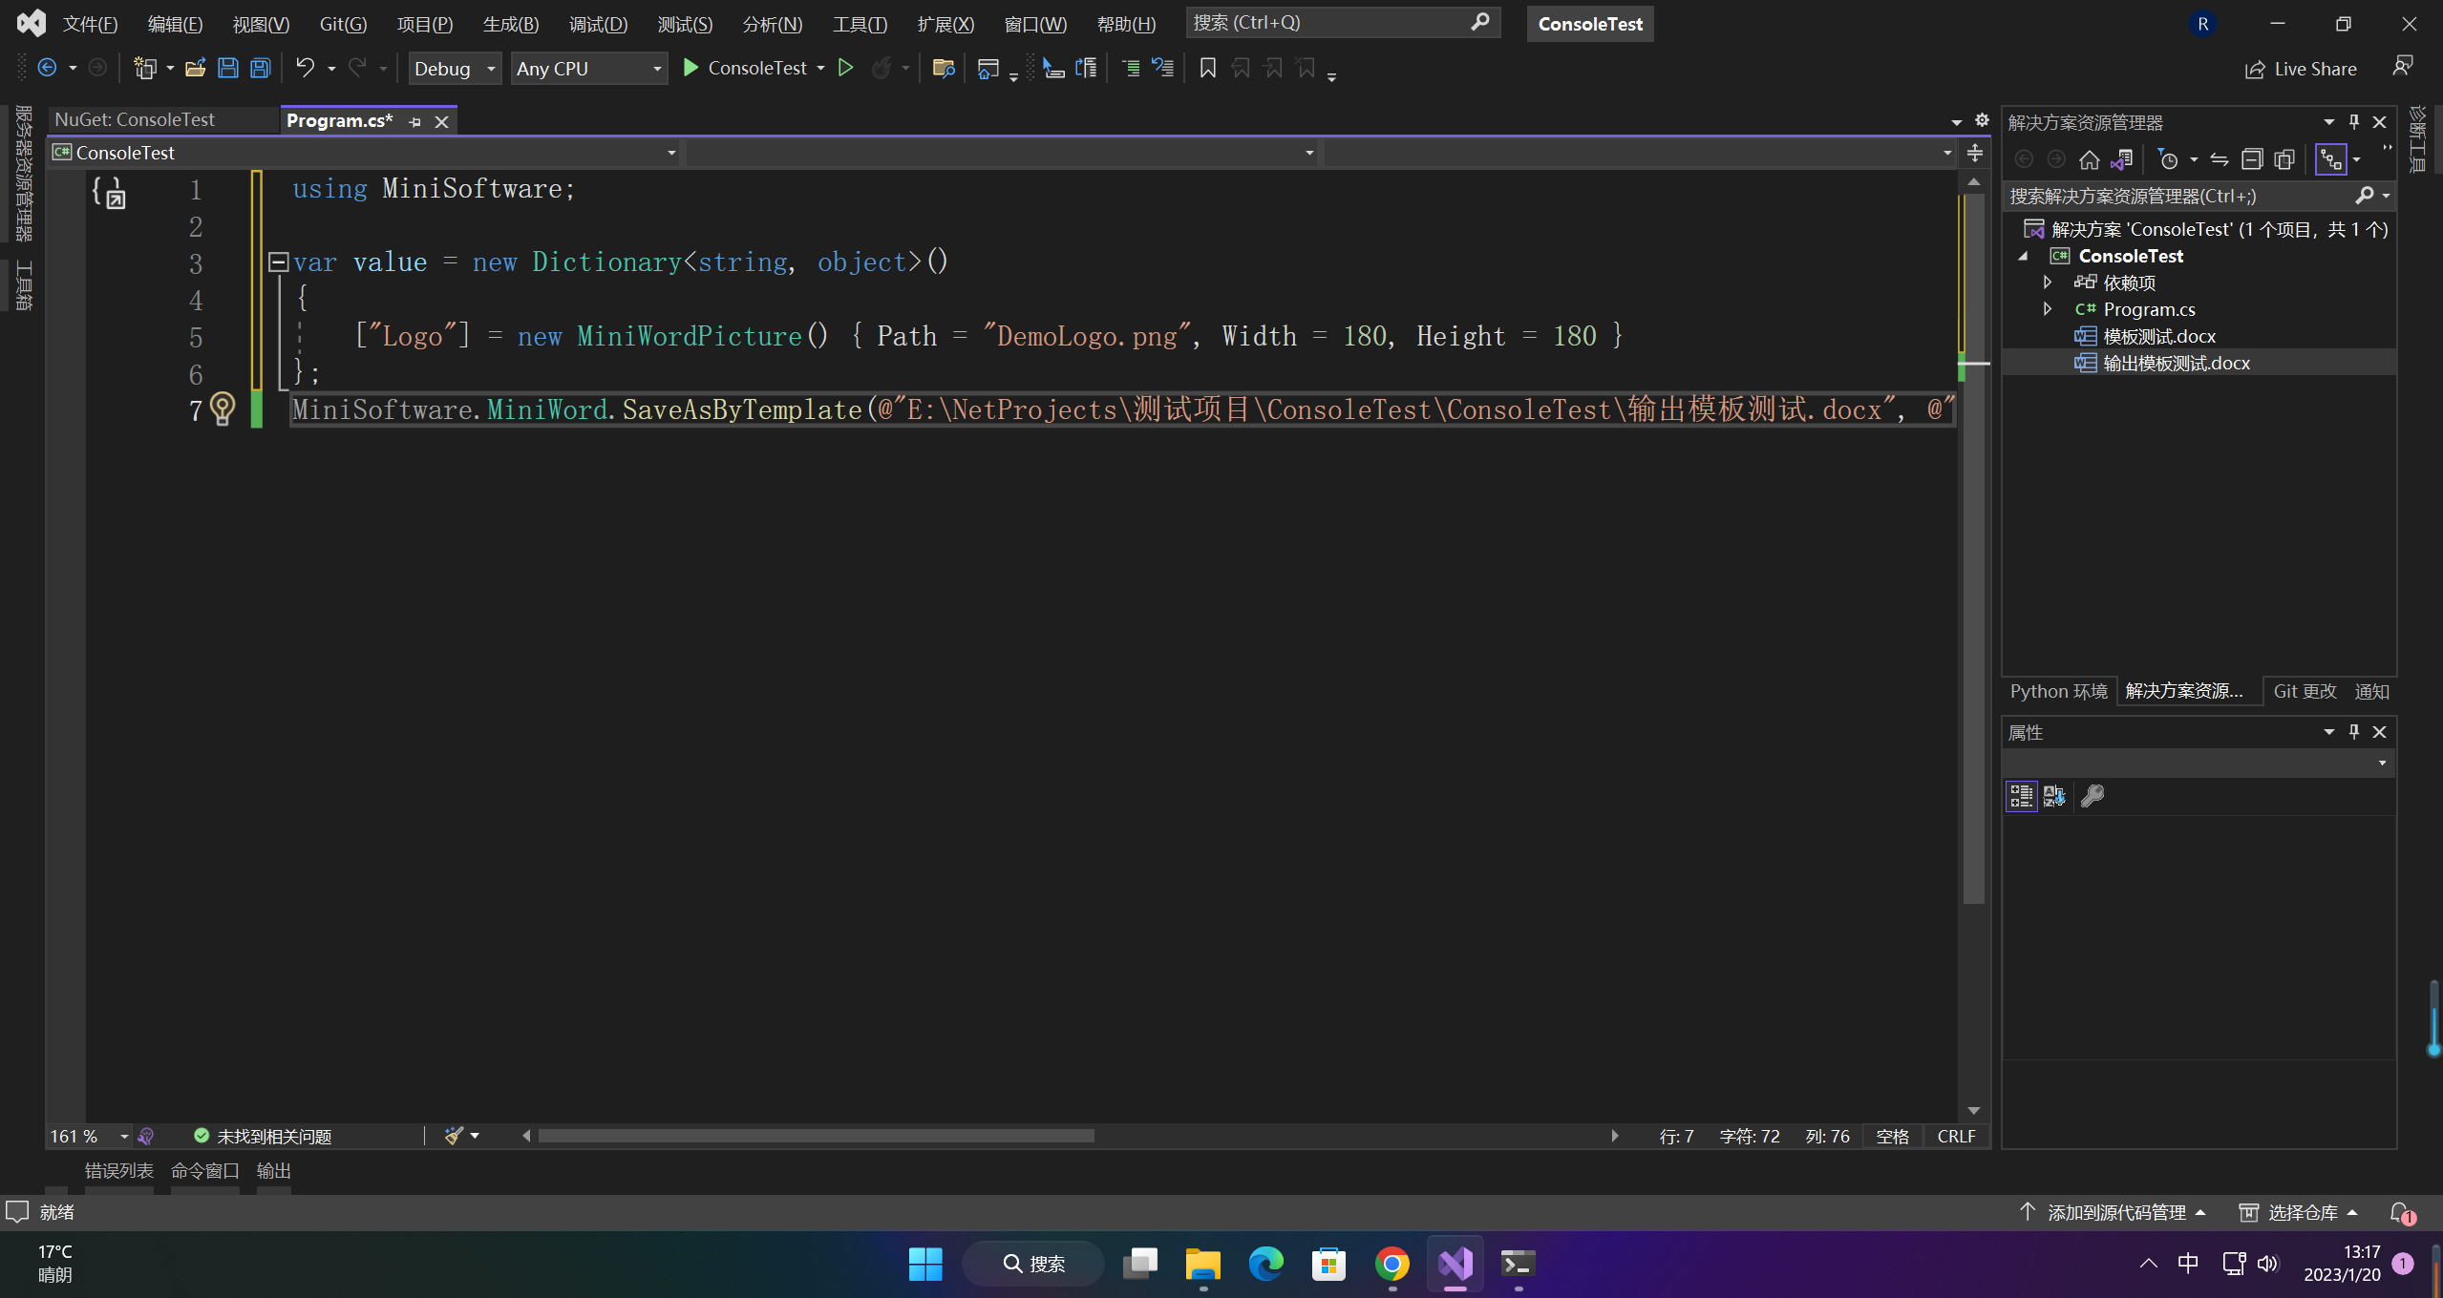Click the New Project icon in toolbar
The image size is (2443, 1298).
click(x=145, y=68)
